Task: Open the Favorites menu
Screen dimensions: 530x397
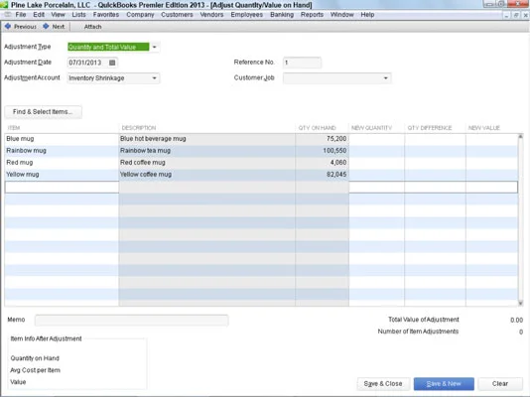Action: click(x=106, y=15)
